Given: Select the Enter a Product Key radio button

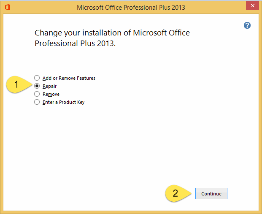Looking at the screenshot, I should (37, 102).
